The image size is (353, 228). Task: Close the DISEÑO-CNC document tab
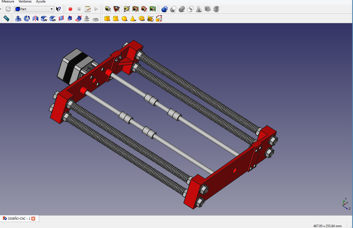[33, 219]
